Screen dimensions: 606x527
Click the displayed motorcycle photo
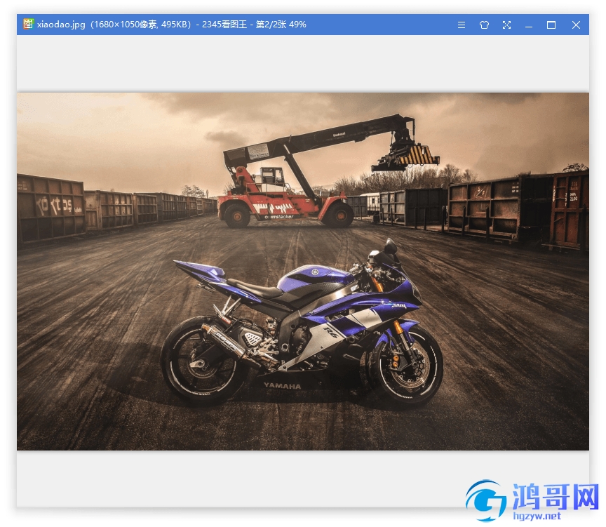[x=303, y=272]
